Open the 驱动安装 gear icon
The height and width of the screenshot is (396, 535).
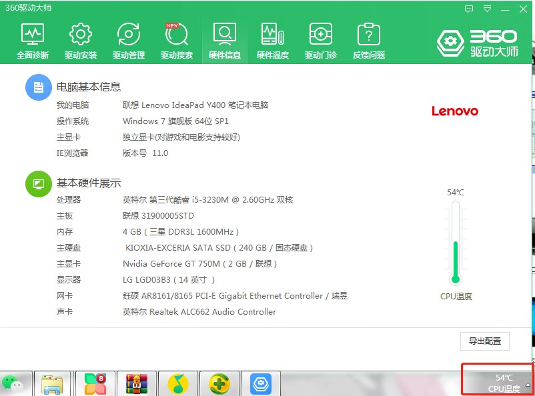[x=81, y=35]
